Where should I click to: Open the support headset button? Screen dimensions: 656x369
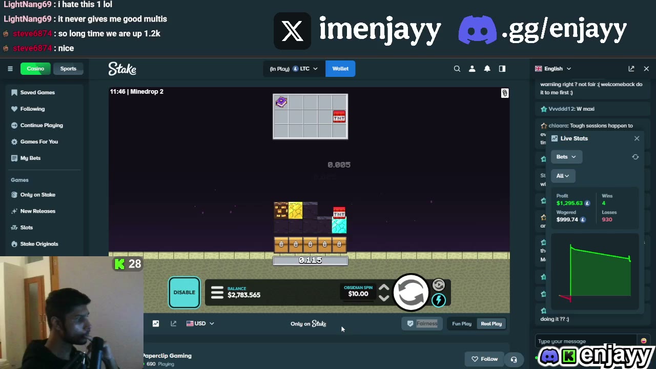(x=514, y=359)
